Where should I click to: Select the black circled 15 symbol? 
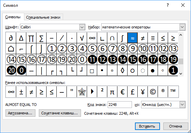[x=132, y=60]
